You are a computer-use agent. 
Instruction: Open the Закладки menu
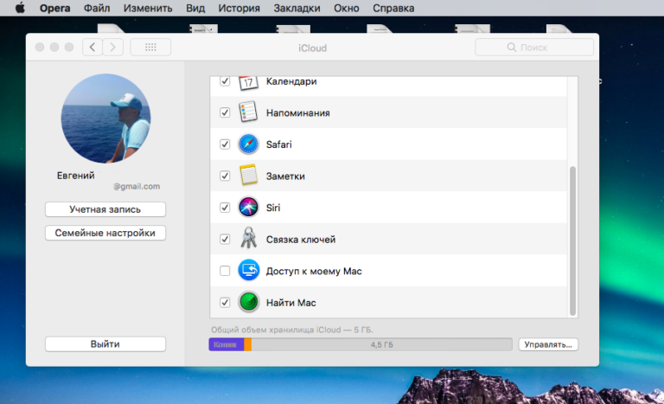tap(297, 8)
